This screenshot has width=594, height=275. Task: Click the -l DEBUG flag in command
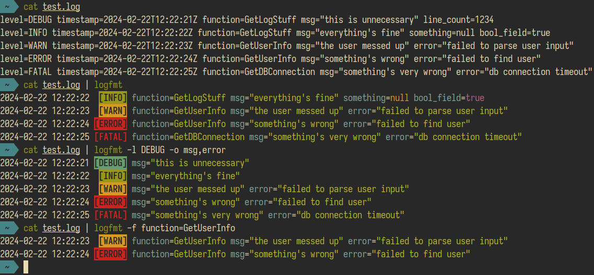(x=146, y=151)
